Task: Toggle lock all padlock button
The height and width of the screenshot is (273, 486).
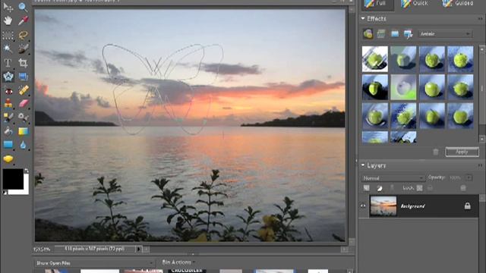Action: pyautogui.click(x=430, y=188)
